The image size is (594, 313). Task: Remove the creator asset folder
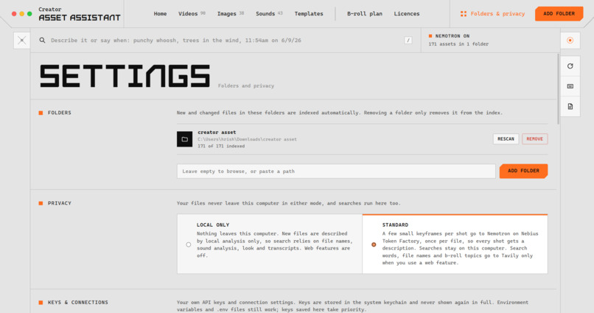point(534,139)
